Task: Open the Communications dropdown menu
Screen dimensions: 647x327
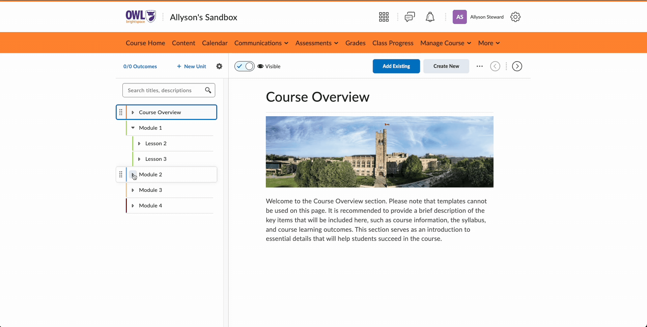Action: click(261, 43)
